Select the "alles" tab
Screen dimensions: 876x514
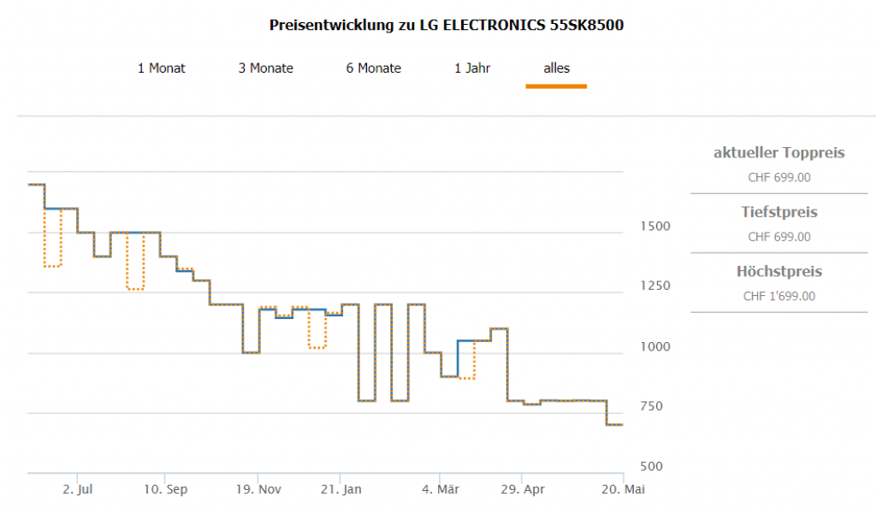coord(556,68)
